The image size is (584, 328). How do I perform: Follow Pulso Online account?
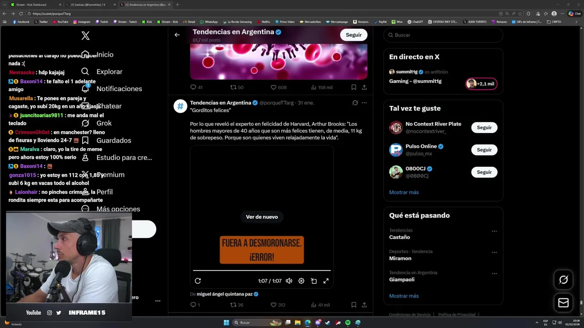tap(484, 150)
